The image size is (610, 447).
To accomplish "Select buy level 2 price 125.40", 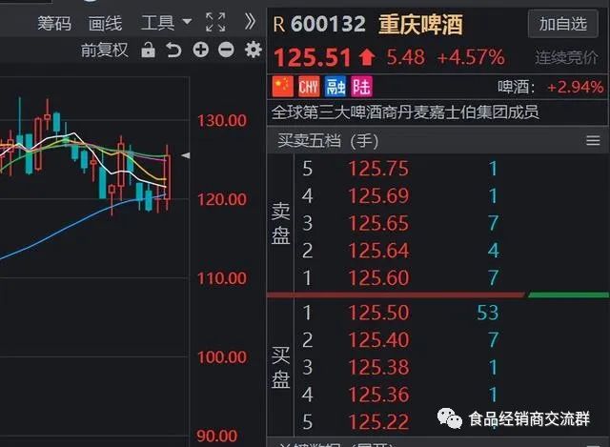I will [x=378, y=339].
